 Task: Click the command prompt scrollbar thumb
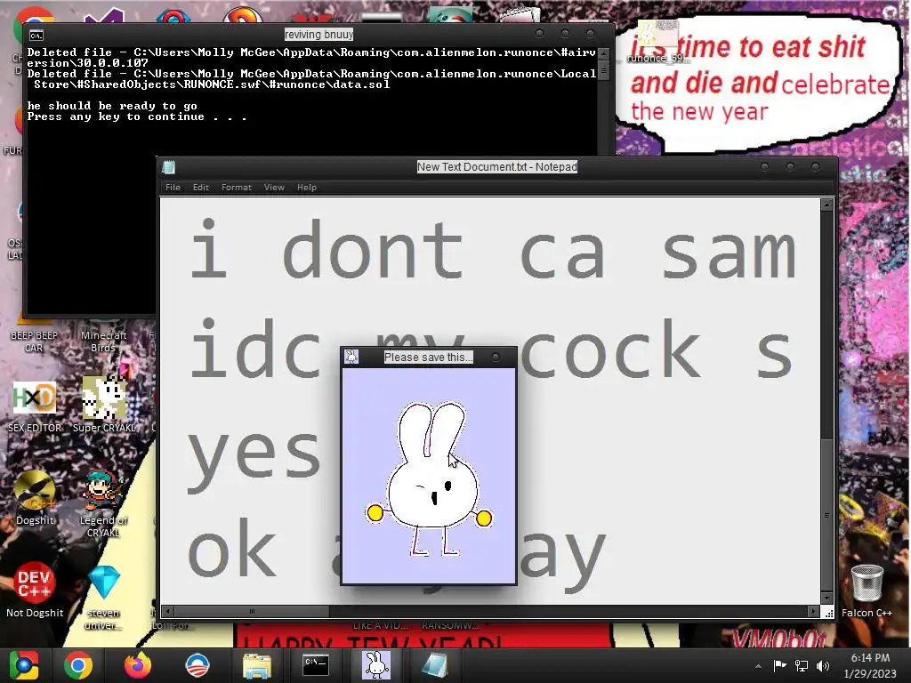[x=604, y=70]
